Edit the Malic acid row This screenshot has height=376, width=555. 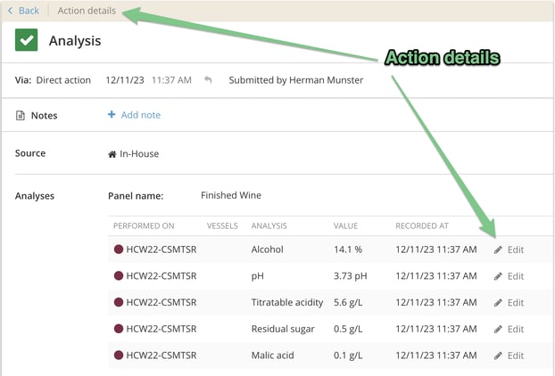(516, 356)
